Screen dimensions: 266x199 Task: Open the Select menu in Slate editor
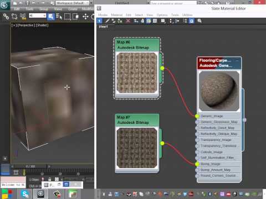pos(139,15)
